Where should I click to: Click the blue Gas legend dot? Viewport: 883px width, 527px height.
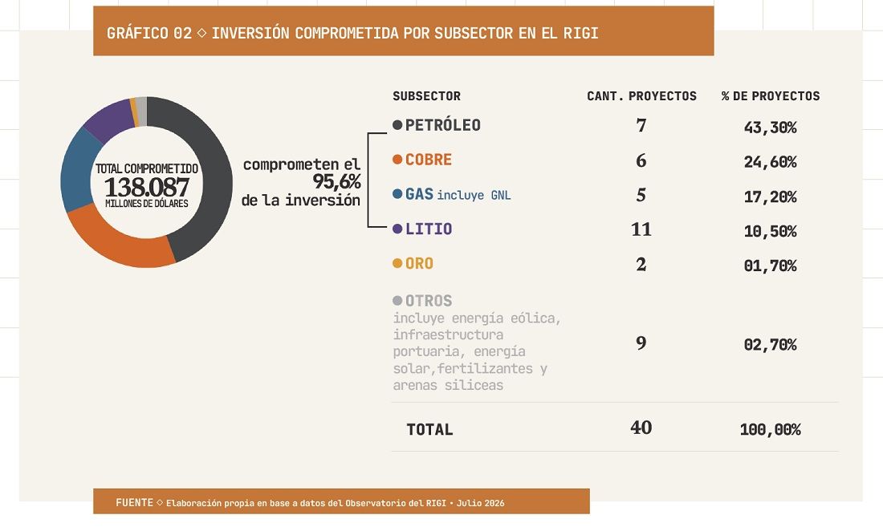click(397, 194)
